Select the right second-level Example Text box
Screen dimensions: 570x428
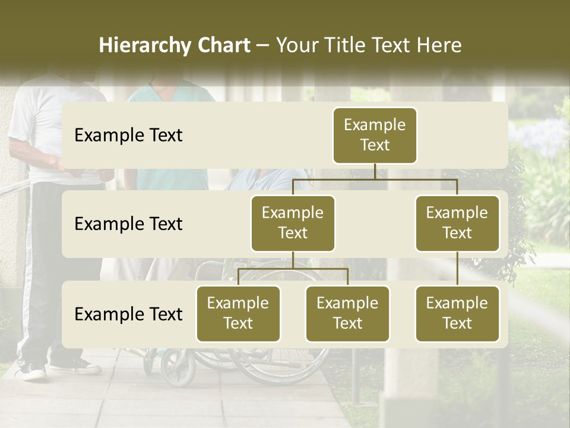(457, 223)
